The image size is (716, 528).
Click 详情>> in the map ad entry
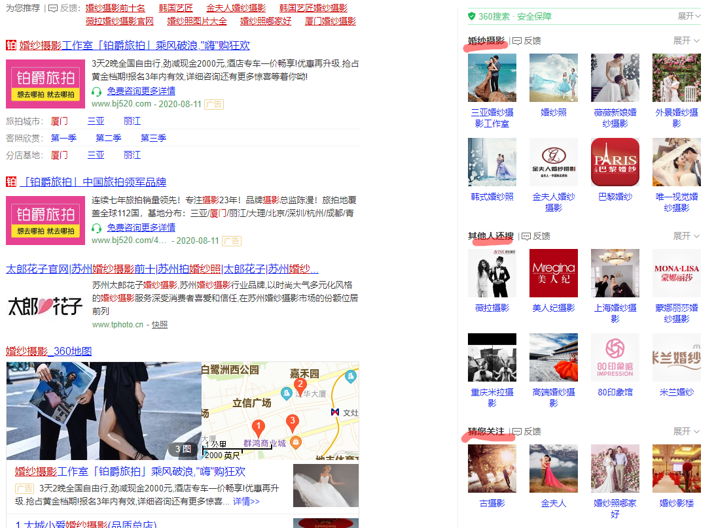pos(246,502)
